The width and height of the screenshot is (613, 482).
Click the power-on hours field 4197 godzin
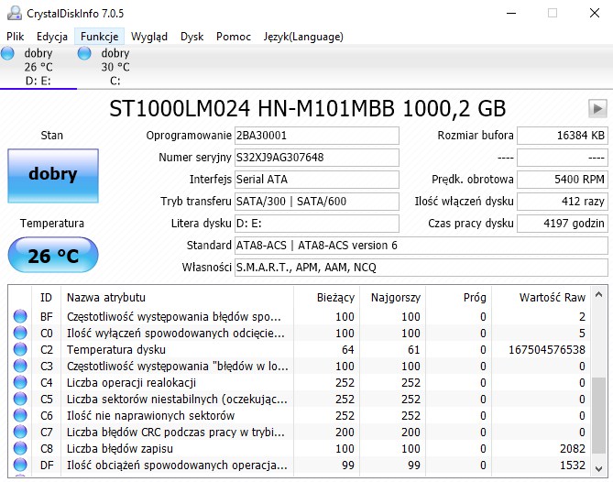[x=563, y=224]
